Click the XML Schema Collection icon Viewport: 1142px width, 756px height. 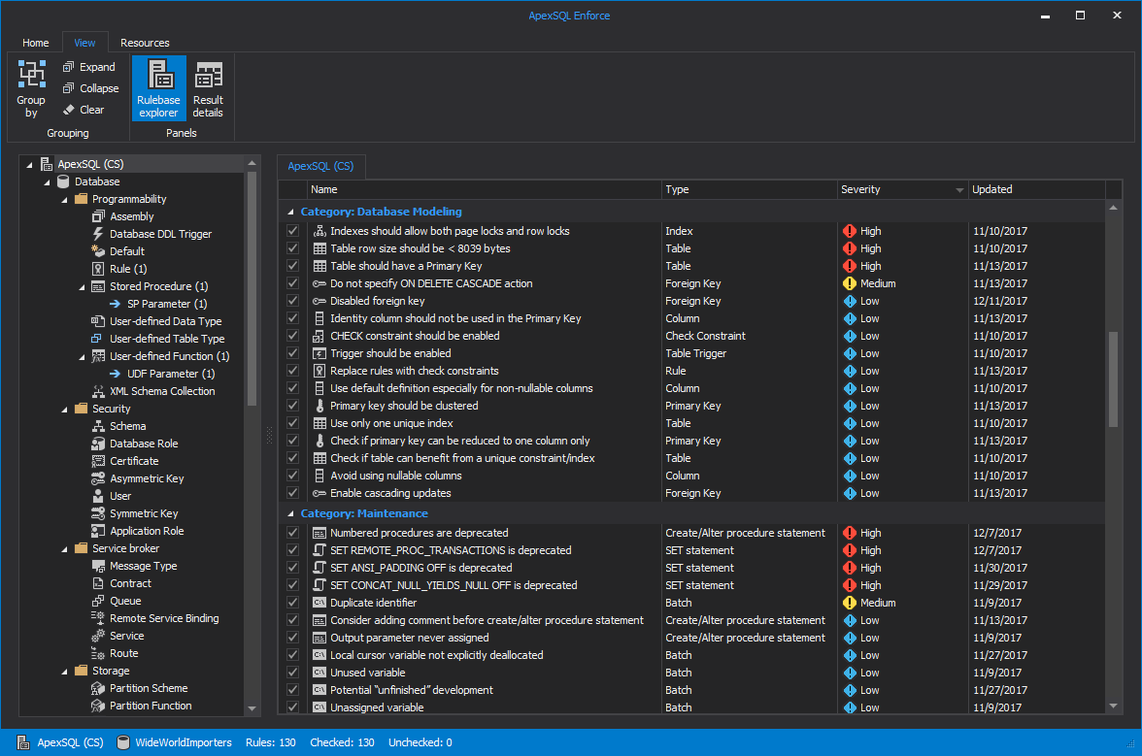98,391
